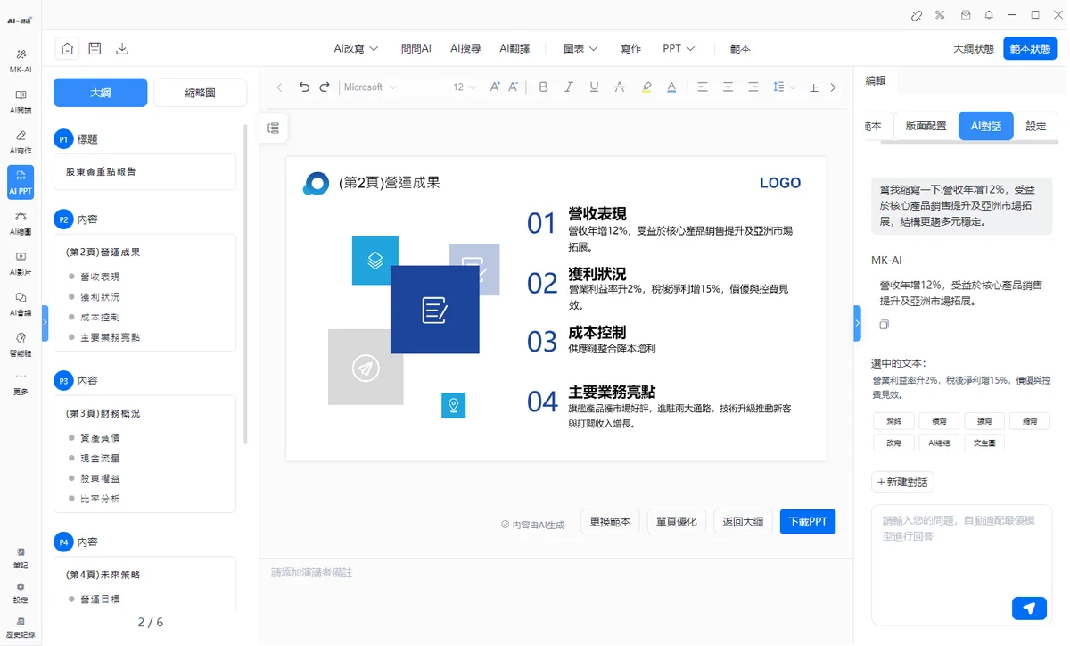Click the 返回大綱 button
The width and height of the screenshot is (1070, 646).
(743, 522)
